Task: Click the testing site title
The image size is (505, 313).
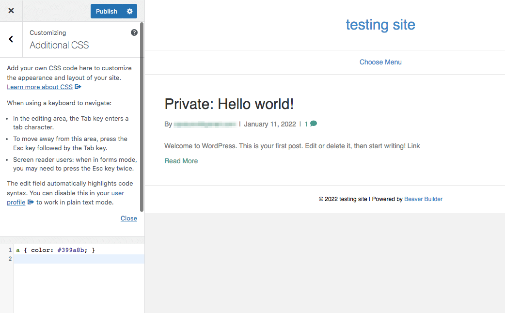Action: tap(380, 25)
